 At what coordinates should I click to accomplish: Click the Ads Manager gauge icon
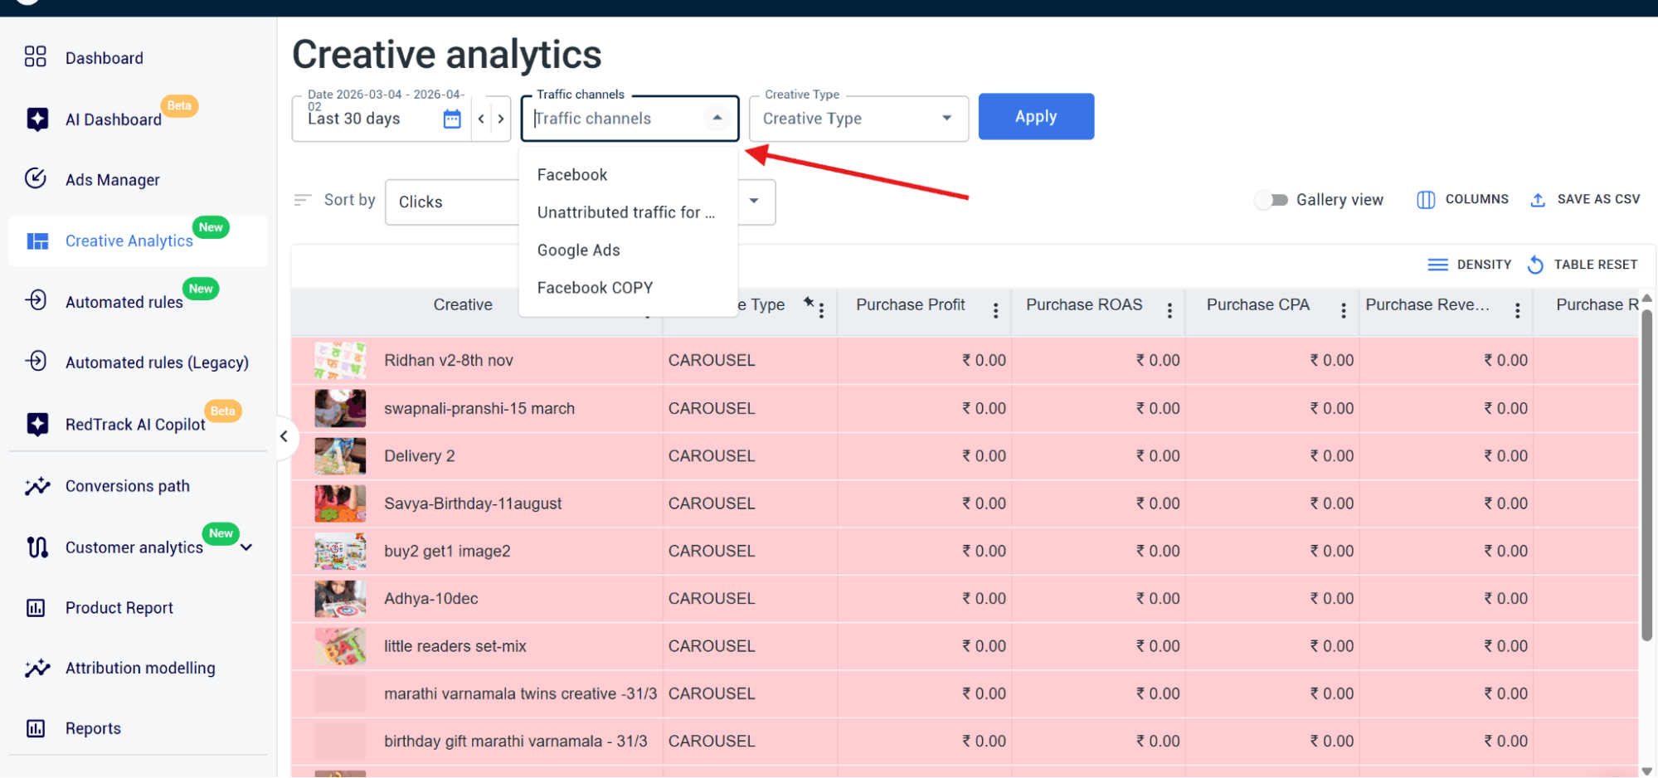[36, 178]
